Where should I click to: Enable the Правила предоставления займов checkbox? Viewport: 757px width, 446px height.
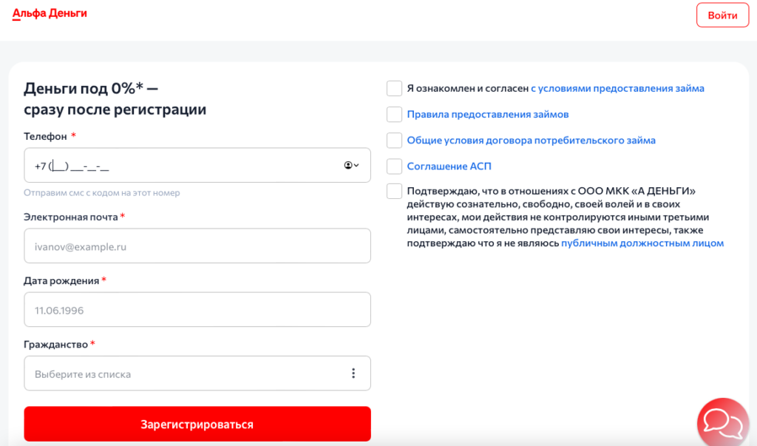[394, 114]
